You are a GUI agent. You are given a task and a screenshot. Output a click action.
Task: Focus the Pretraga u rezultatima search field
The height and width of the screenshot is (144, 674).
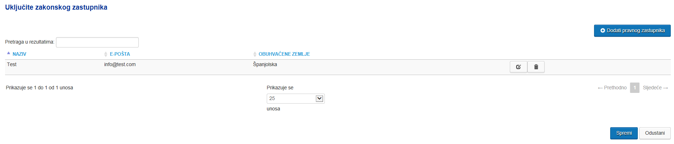[97, 42]
